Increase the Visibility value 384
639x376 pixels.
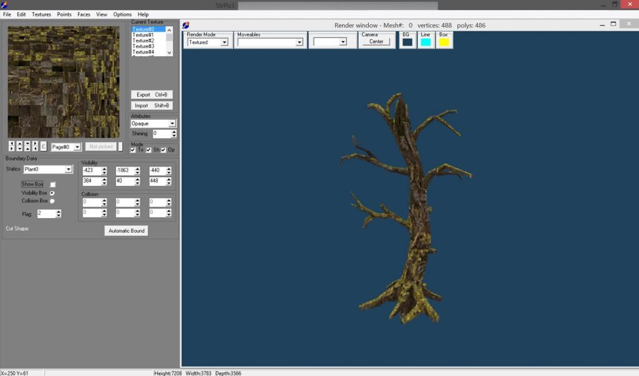tap(104, 179)
